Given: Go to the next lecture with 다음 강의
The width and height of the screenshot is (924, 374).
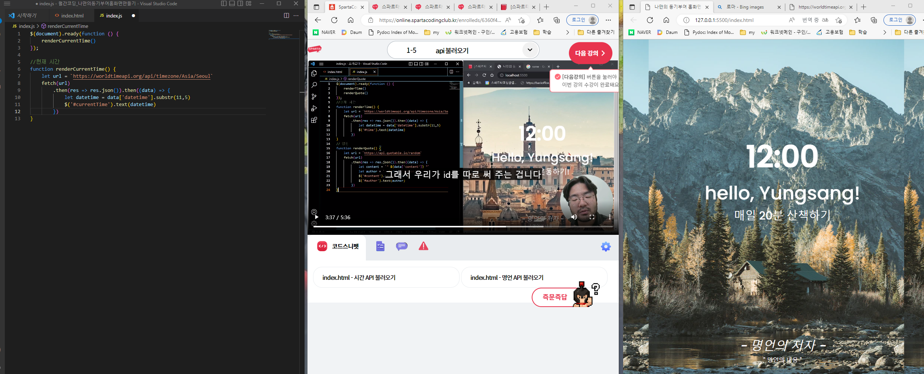Looking at the screenshot, I should click(590, 53).
